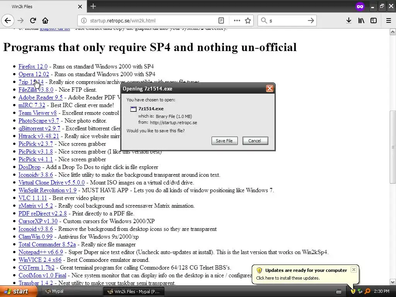Open the PhotoScape v3.7 link
Screen dimensions: 396x297
tap(39, 121)
